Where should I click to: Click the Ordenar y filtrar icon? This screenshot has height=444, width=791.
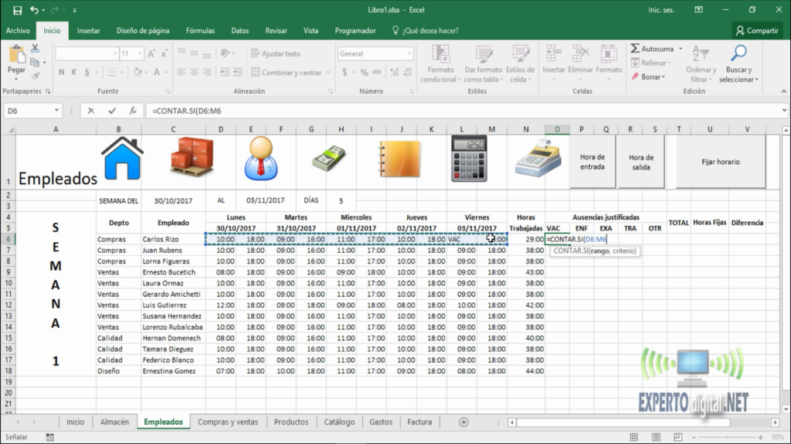coord(701,62)
